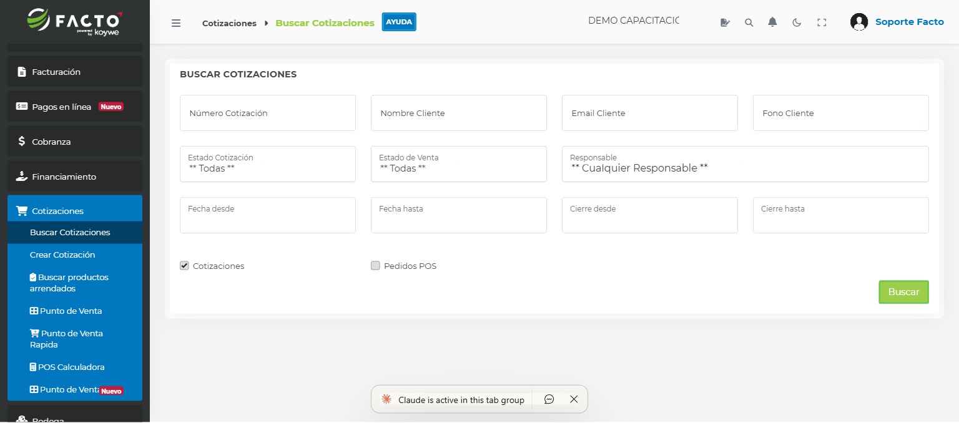Click the Soporte Facto link
Viewport: 959px width, 423px height.
point(909,21)
